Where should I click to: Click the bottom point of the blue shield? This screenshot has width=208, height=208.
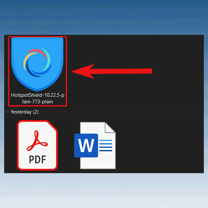click(37, 90)
